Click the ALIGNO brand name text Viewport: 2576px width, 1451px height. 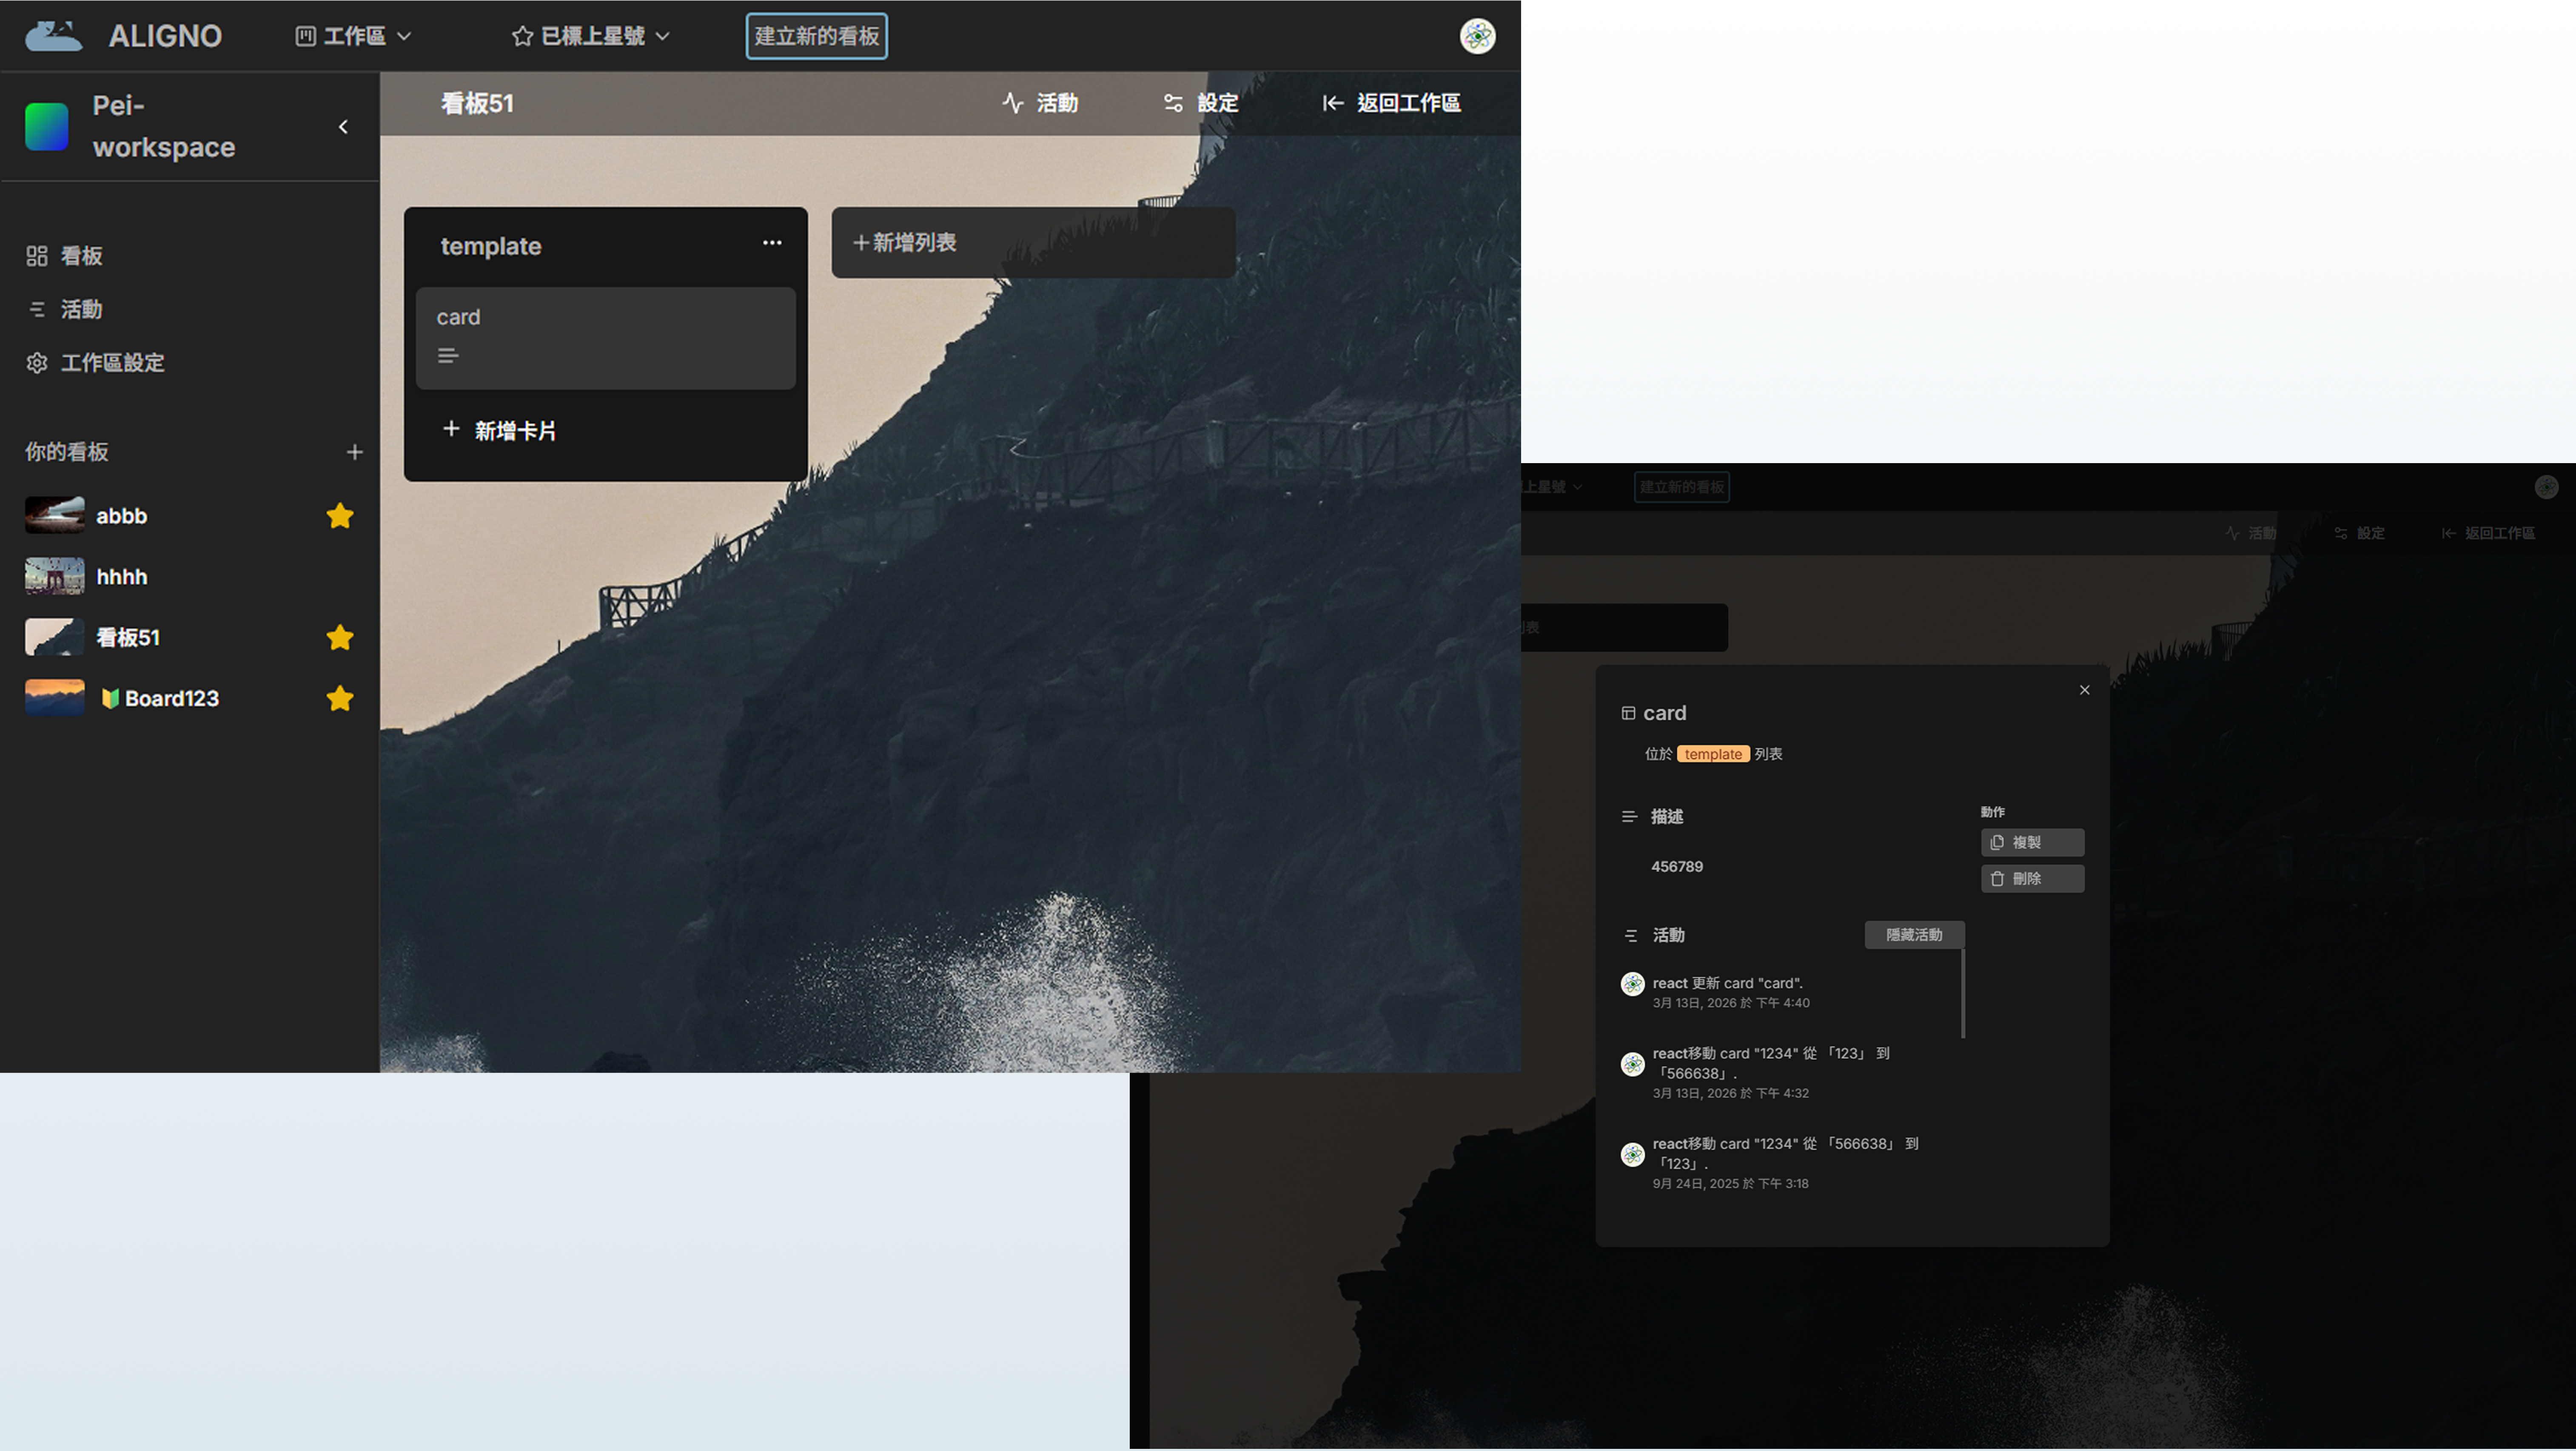click(x=165, y=36)
